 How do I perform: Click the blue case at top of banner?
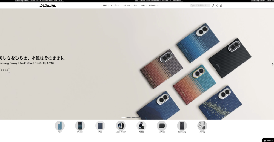[x=198, y=43]
